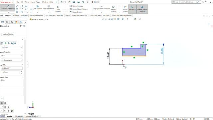Screen dimensions: 213x120
Task: Switch to the Model tab at bottom
Action: coord(10,116)
